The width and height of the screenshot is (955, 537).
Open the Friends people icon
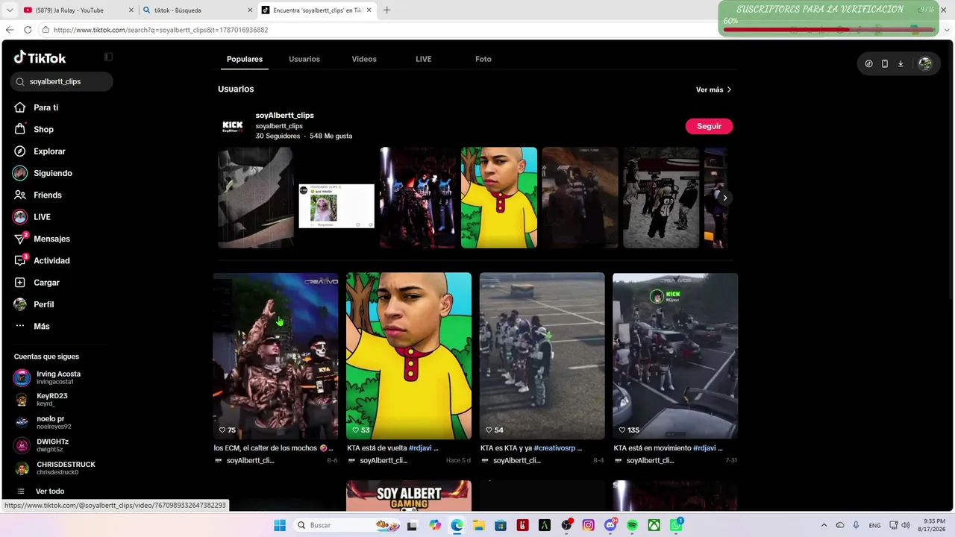tap(20, 195)
